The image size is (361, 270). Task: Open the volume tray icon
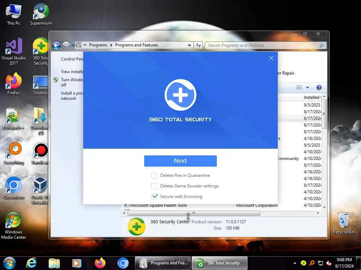tap(329, 263)
